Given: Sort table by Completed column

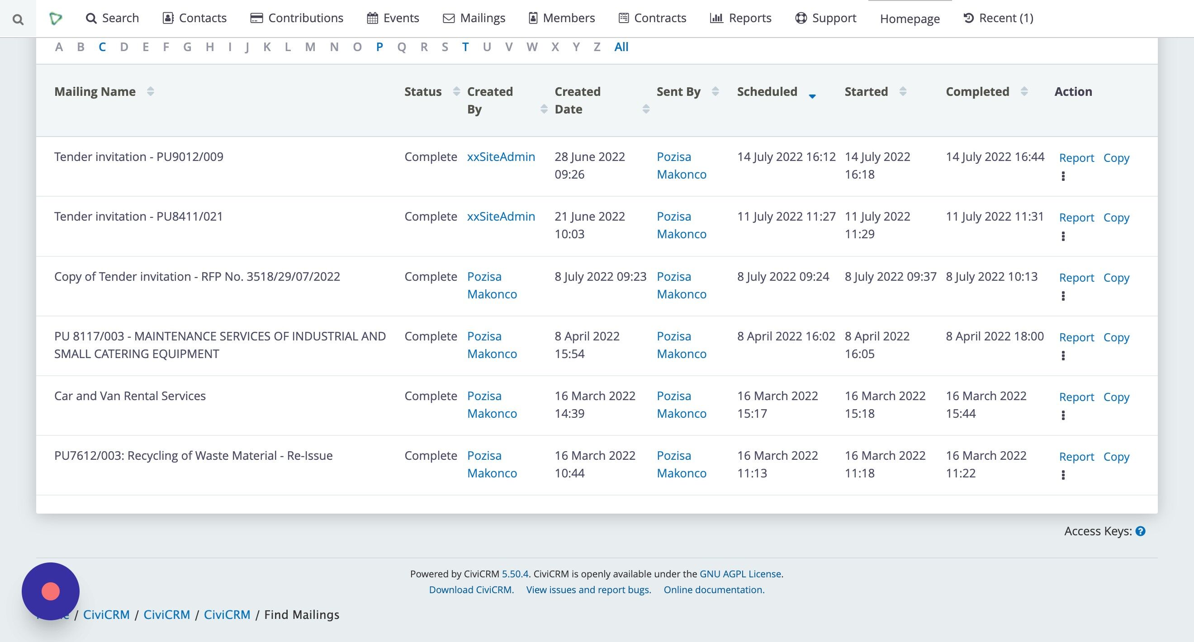Looking at the screenshot, I should coord(1024,92).
